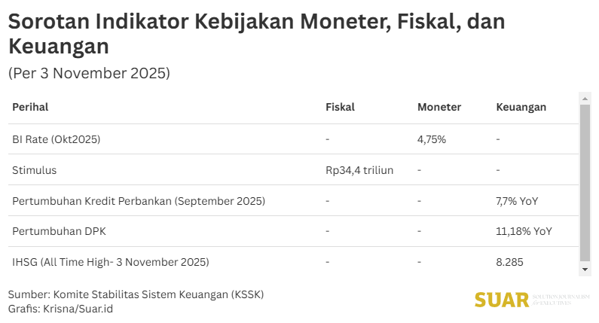Click the 8.285 IHSG value
Screen dimensions: 599x323
tap(509, 262)
